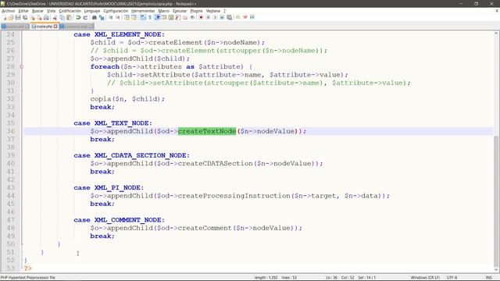Click the Save recorded macro icon
The width and height of the screenshot is (500, 281).
coord(229,17)
